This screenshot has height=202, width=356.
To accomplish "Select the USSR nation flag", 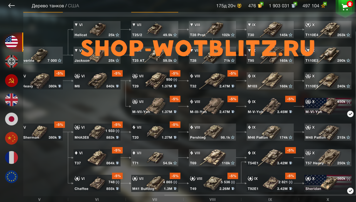I will (x=11, y=81).
